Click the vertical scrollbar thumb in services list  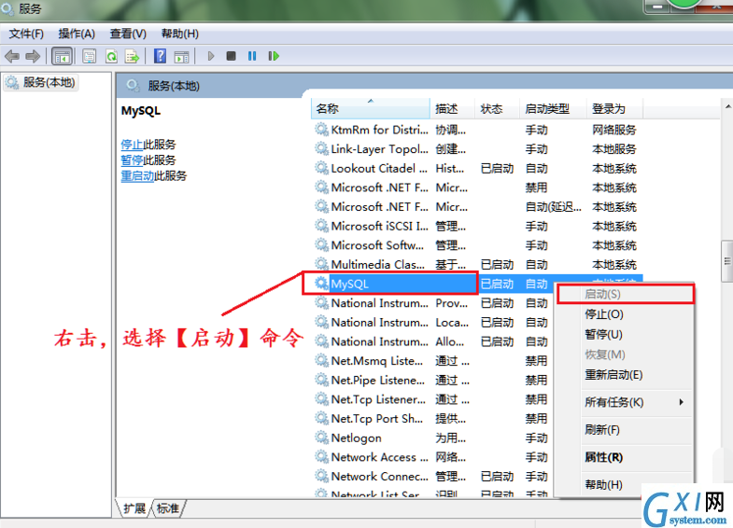pos(726,261)
